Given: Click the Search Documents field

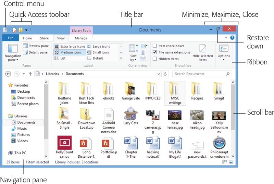Looking at the screenshot, I should click(x=202, y=74).
